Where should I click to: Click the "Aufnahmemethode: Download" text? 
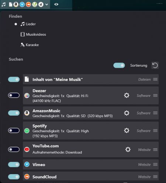pyautogui.click(x=57, y=152)
